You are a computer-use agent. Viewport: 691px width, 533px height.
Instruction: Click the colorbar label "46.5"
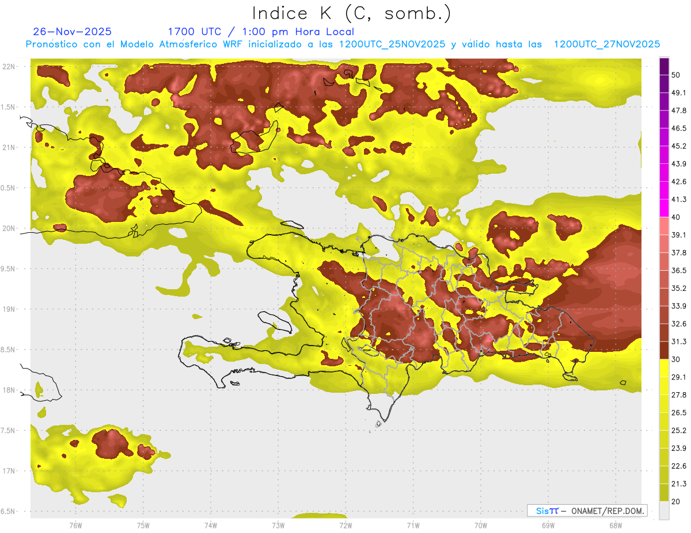[679, 128]
